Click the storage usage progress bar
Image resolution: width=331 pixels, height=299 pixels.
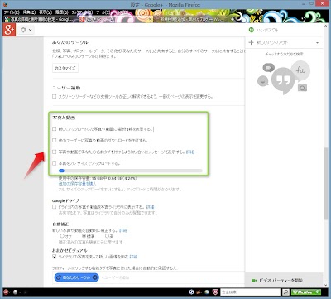(x=131, y=171)
